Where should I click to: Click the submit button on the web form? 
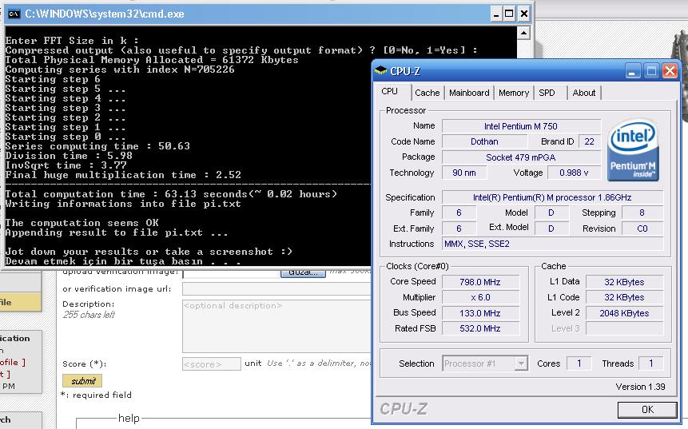[x=82, y=381]
